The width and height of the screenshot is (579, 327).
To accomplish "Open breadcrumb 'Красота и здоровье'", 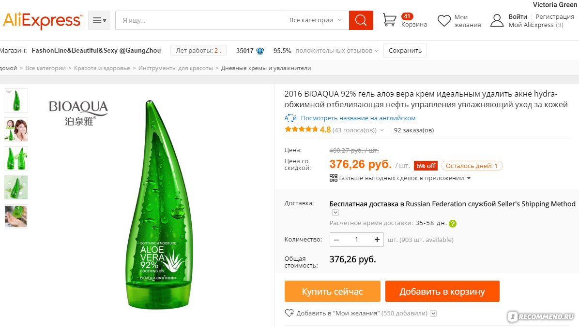I will click(x=104, y=68).
